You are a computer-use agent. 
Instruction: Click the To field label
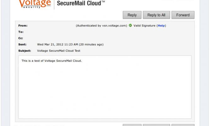click(21, 32)
